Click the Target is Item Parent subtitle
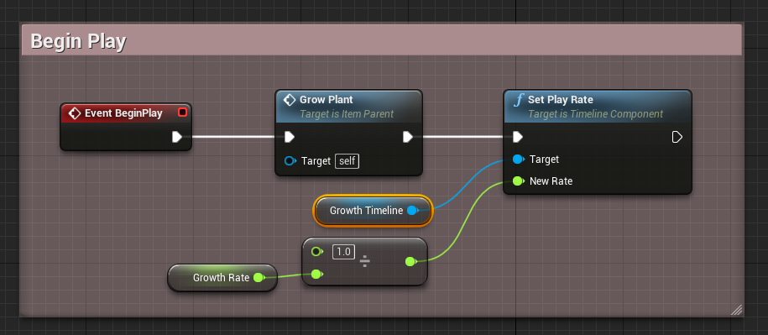768x335 pixels. click(x=347, y=114)
